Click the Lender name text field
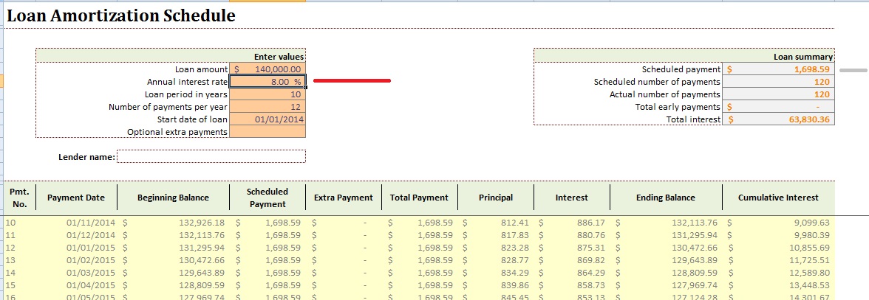This screenshot has height=300, width=869. pyautogui.click(x=211, y=156)
